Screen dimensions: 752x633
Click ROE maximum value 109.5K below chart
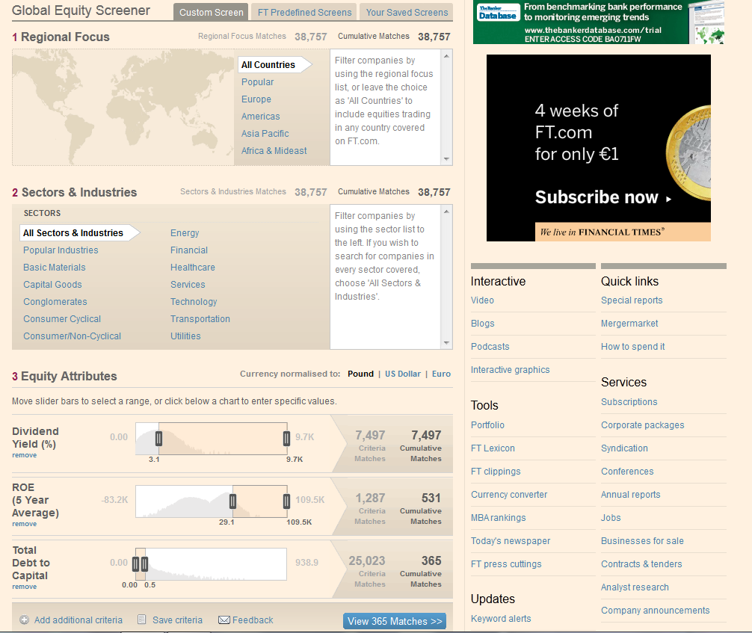point(299,522)
